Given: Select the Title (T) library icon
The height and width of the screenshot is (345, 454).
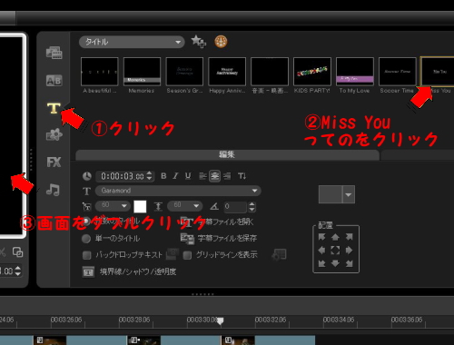Looking at the screenshot, I should pos(54,108).
